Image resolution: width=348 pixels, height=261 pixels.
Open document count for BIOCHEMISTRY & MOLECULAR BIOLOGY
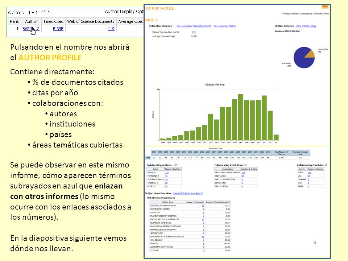(203, 237)
